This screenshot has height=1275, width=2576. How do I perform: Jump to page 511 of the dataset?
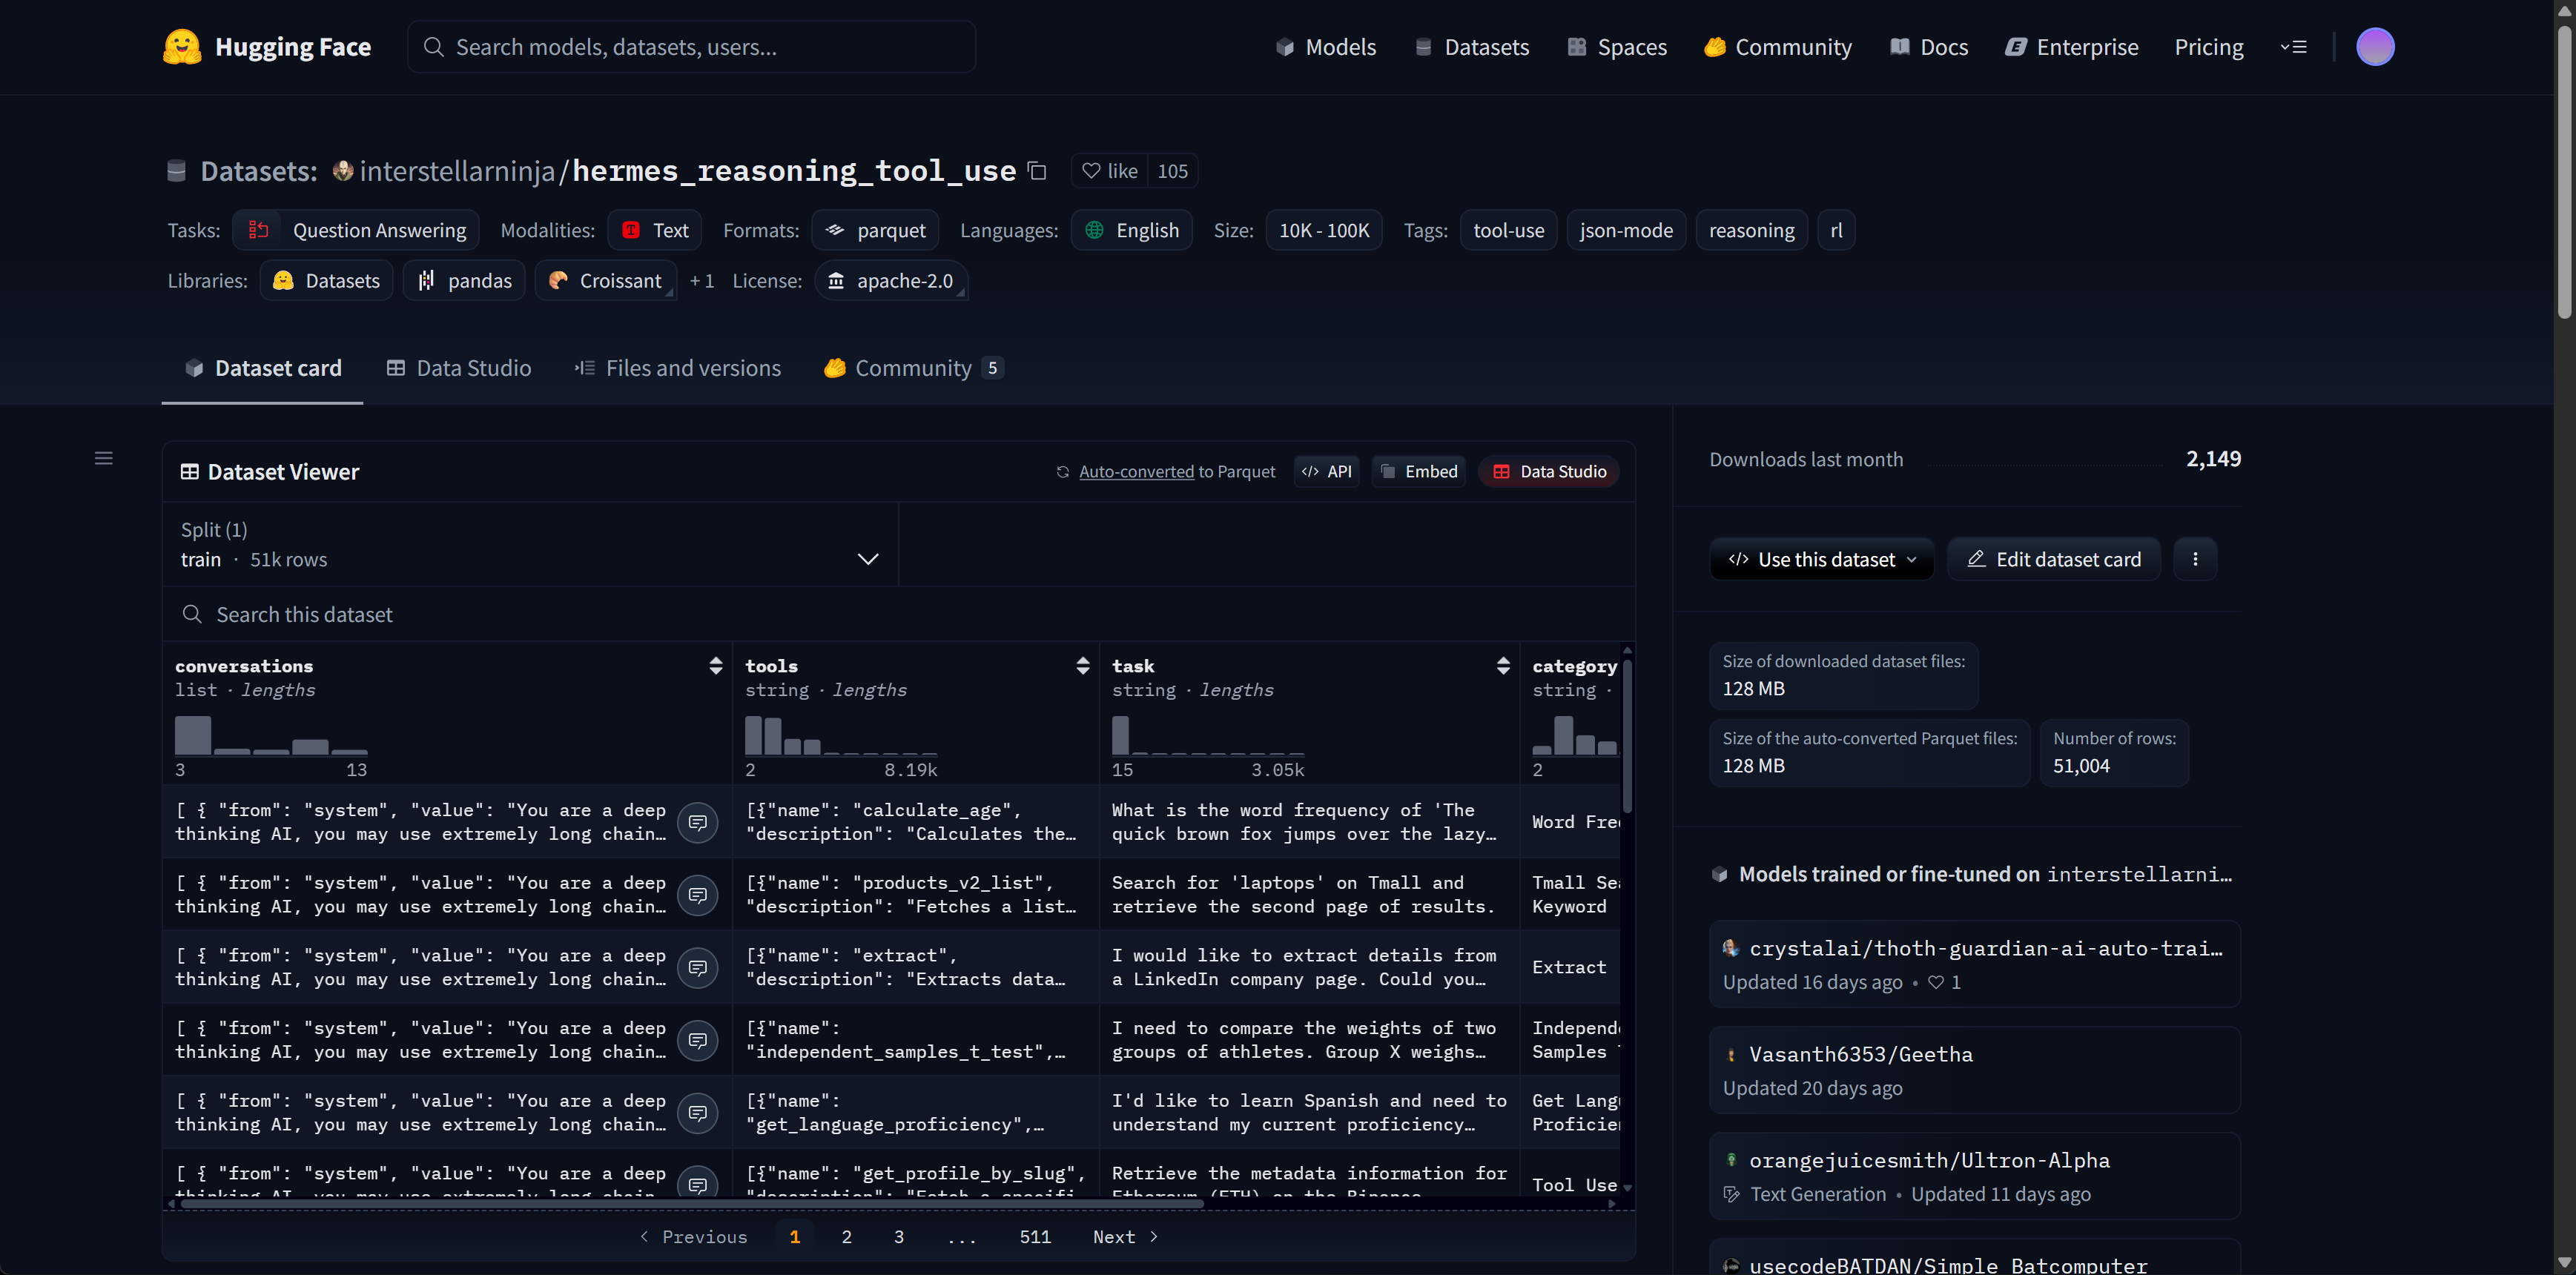(1035, 1237)
